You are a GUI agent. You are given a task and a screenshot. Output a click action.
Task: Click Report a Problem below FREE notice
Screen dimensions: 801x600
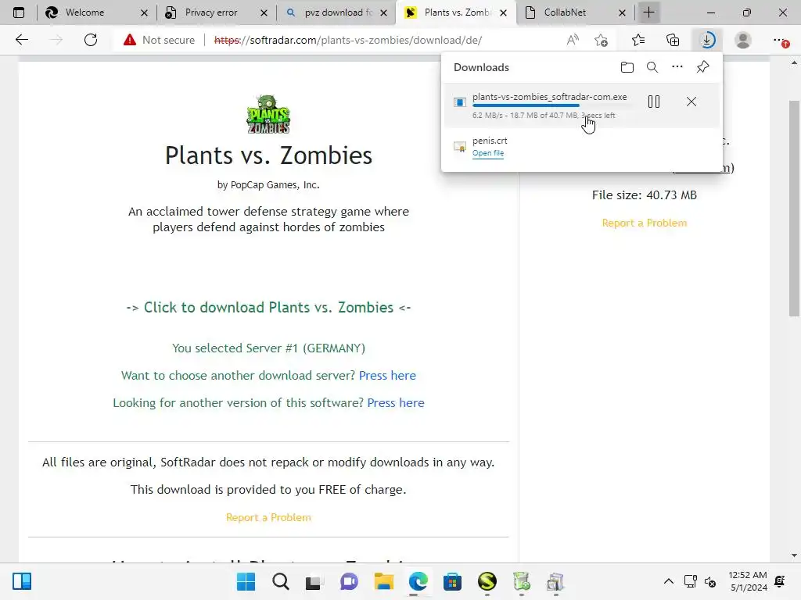[269, 517]
